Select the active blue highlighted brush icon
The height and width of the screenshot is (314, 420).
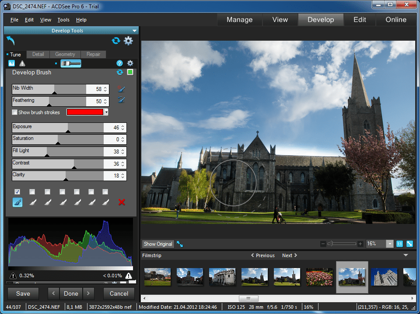click(x=17, y=202)
